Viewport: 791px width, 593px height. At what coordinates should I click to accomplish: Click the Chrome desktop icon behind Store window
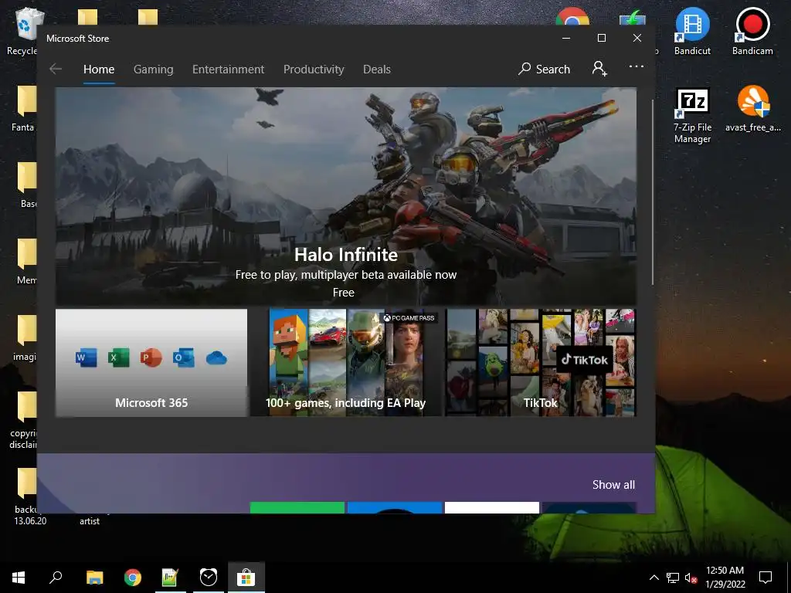(x=572, y=16)
